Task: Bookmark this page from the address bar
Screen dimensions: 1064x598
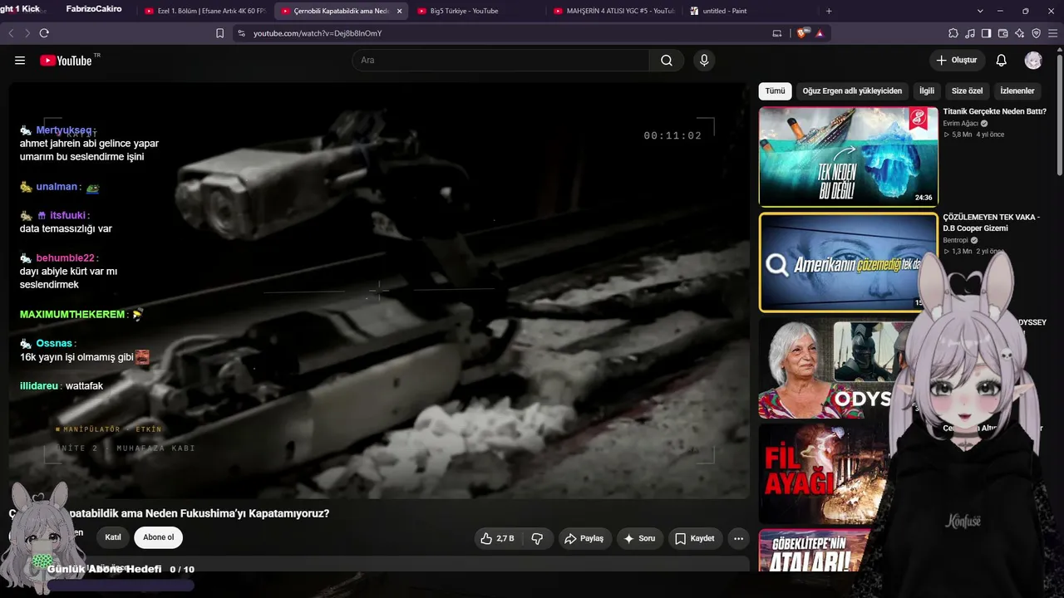Action: tap(219, 33)
